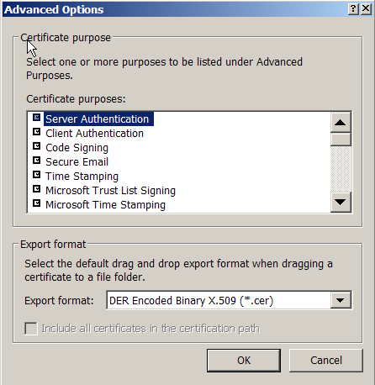
Task: Click scroll up arrow in purposes list
Action: point(341,123)
